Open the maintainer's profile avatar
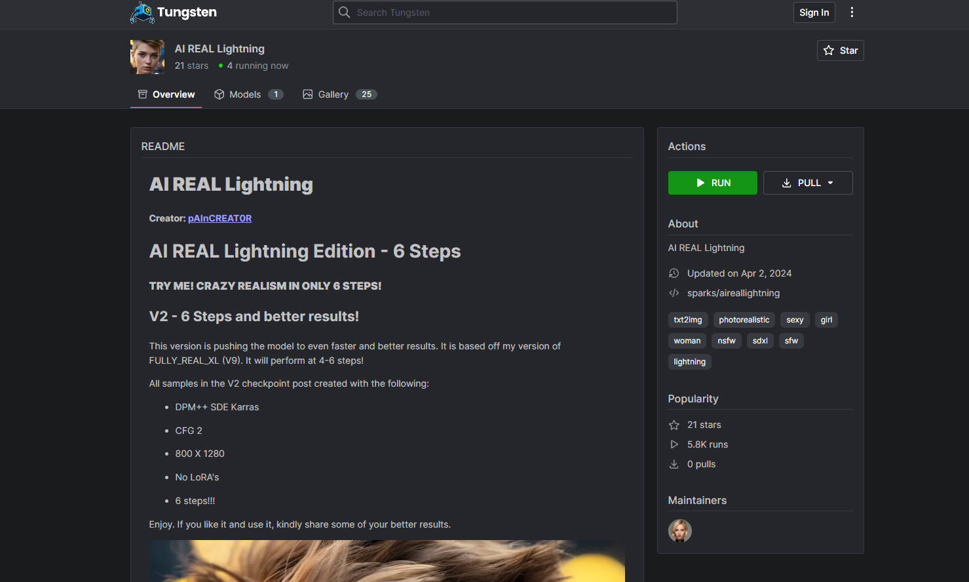Viewport: 969px width, 582px height. tap(679, 531)
